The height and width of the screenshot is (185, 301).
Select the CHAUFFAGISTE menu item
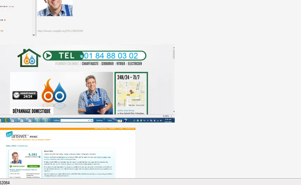[90, 64]
